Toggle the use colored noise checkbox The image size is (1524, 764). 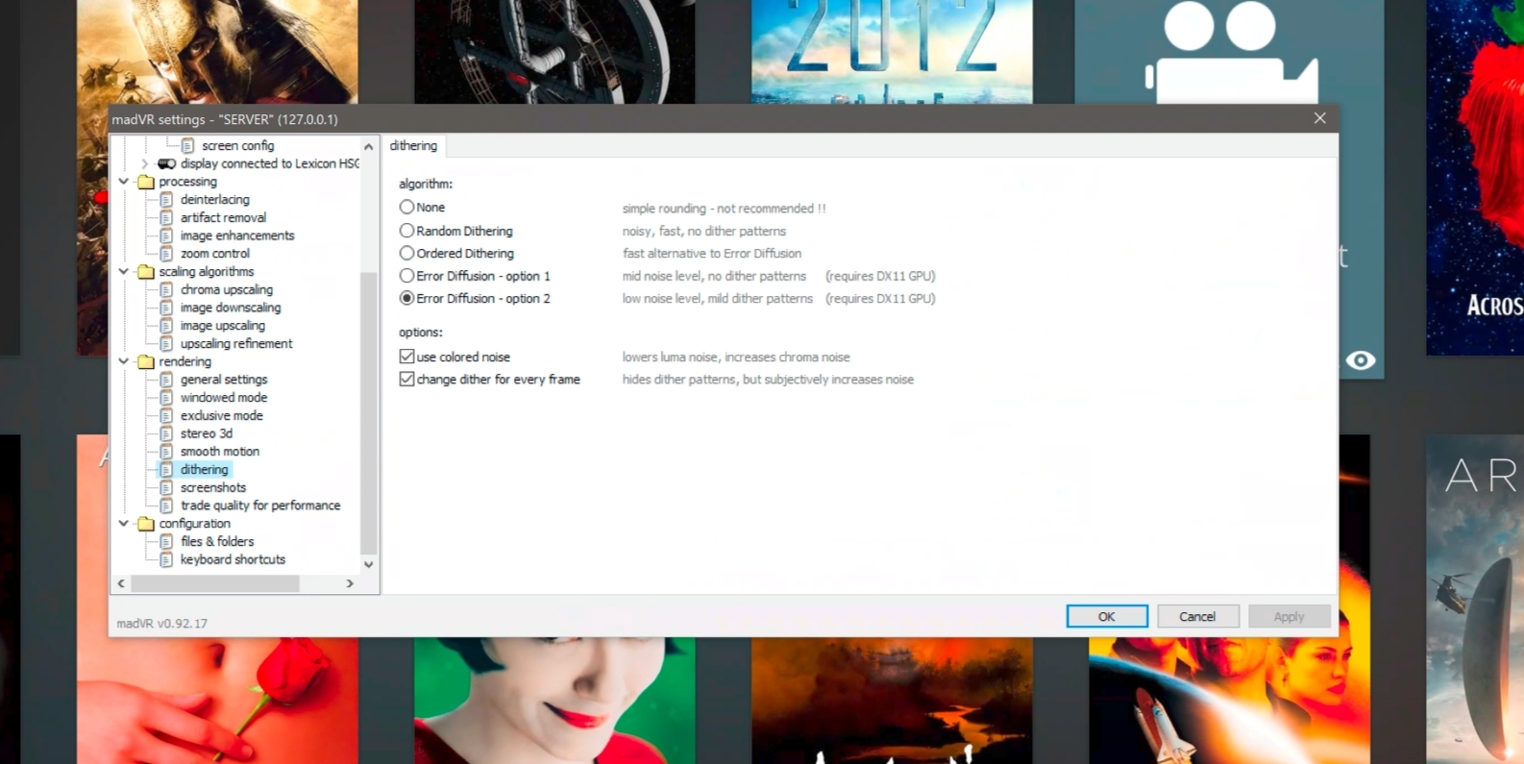pyautogui.click(x=407, y=357)
